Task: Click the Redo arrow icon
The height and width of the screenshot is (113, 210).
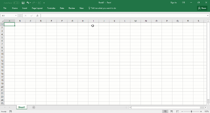Action: 34,3
